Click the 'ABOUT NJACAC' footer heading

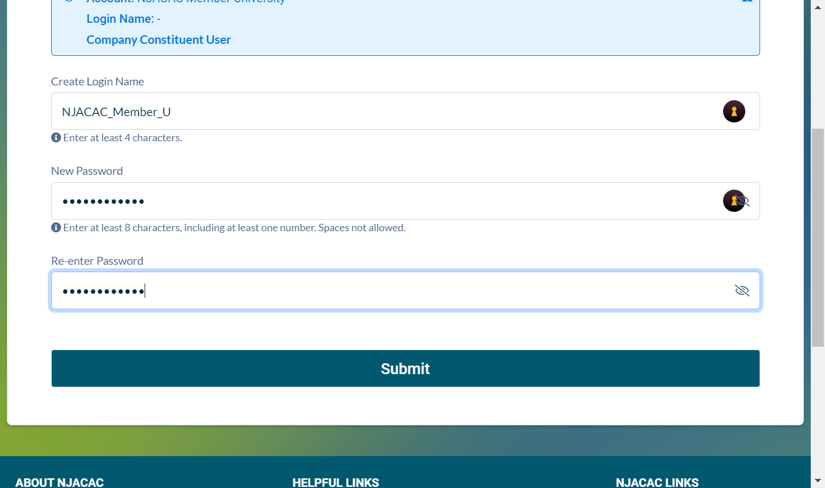(x=59, y=482)
